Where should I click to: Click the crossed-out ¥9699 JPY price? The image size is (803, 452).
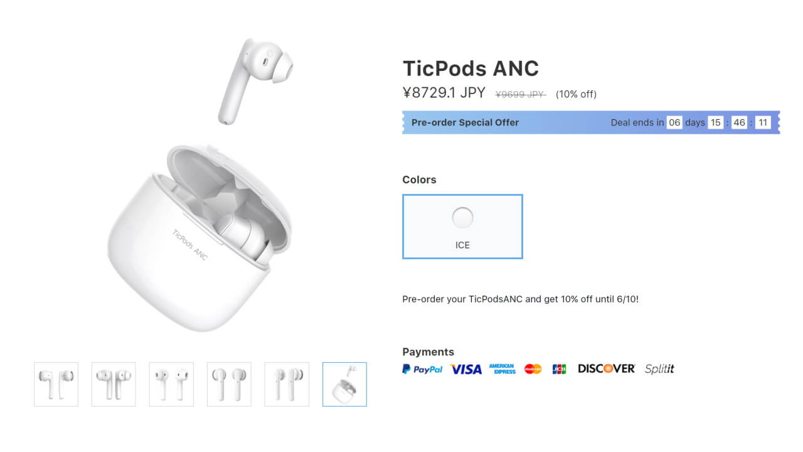click(521, 94)
